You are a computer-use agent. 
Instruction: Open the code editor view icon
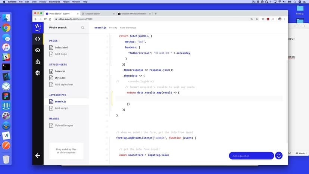pos(38,39)
